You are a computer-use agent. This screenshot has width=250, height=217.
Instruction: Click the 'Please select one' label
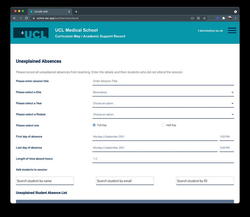27,126
